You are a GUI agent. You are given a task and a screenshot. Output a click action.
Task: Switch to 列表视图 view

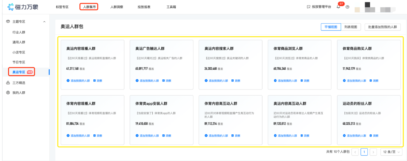click(x=351, y=27)
